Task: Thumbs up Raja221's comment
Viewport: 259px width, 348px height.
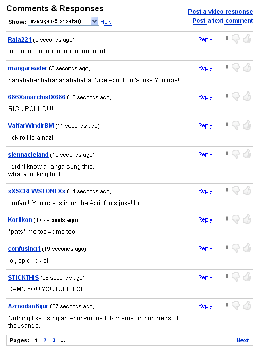Action: click(x=247, y=39)
